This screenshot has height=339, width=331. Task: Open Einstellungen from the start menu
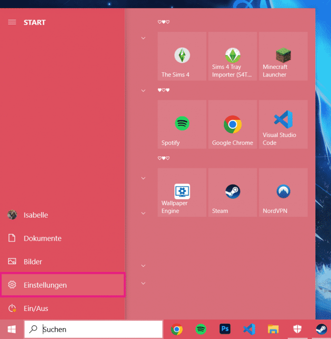click(62, 285)
